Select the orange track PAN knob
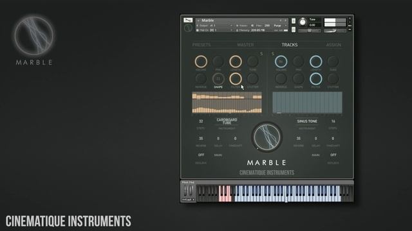Image resolution: width=412 pixels, height=231 pixels. [x=218, y=62]
